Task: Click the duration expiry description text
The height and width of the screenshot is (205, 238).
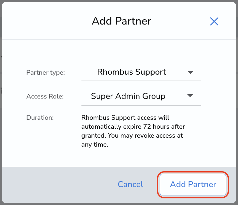Action: tap(133, 131)
